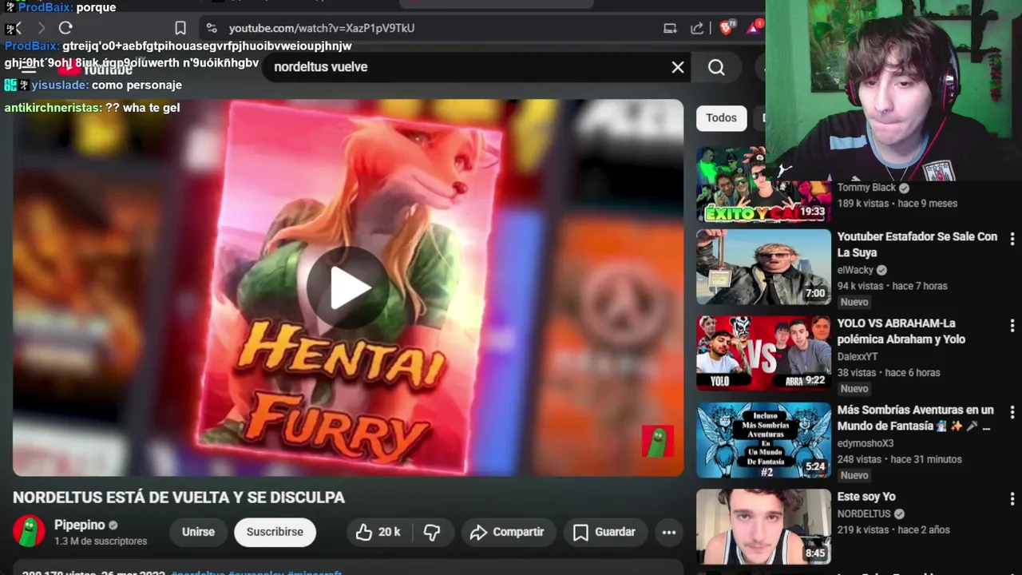This screenshot has width=1022, height=575.
Task: Go to the YouTube home logo
Action: (x=94, y=69)
